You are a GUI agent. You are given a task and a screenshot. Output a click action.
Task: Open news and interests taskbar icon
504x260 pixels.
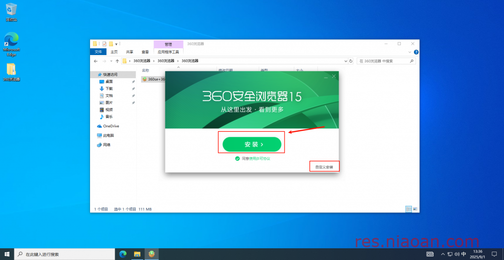430,254
